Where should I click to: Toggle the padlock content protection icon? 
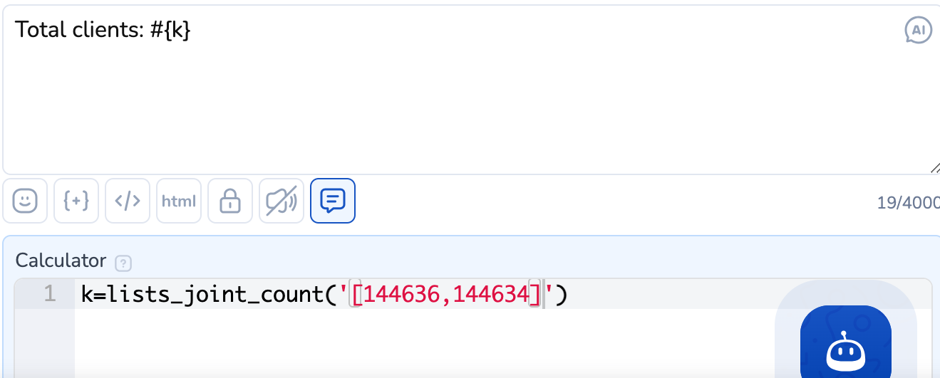(230, 201)
